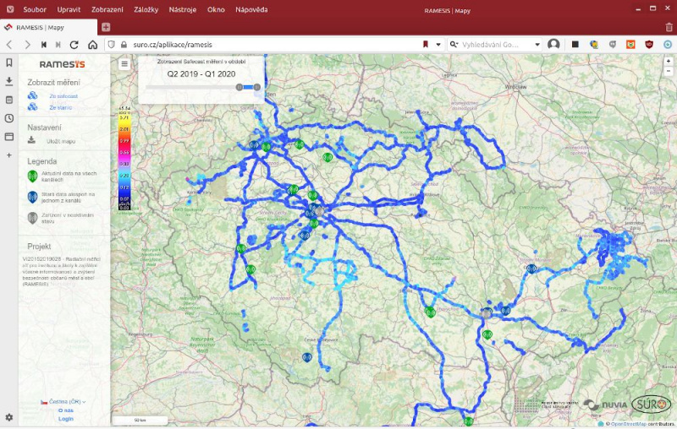Image resolution: width=677 pixels, height=429 pixels.
Task: Click "Uložit mapu" to save the map
Action: tap(61, 141)
